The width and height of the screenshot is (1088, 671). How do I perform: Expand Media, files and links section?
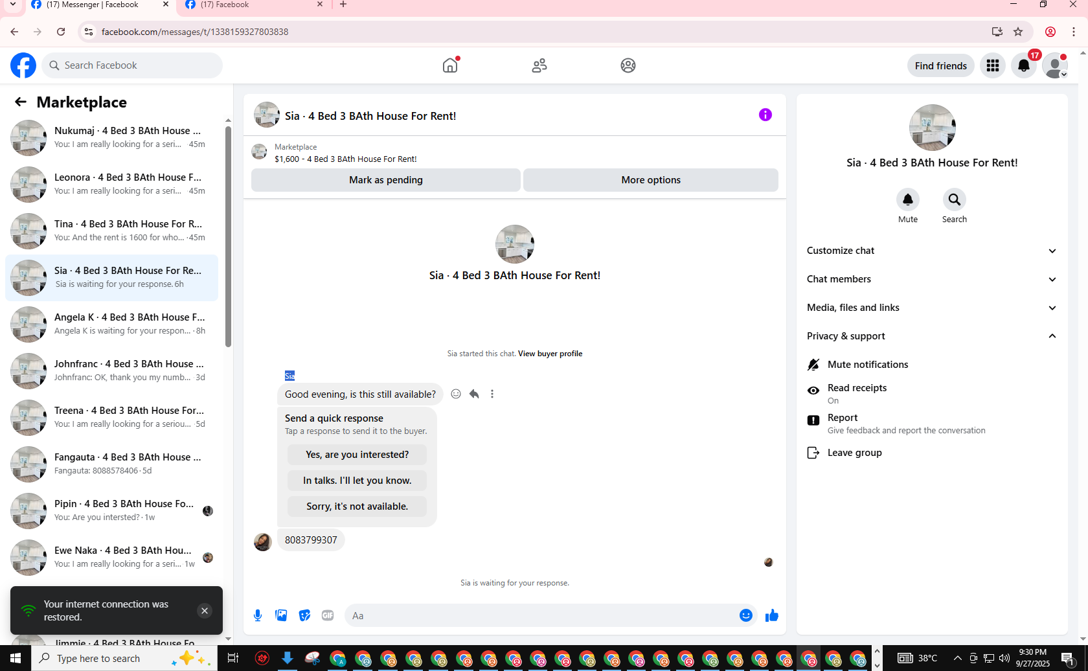(932, 308)
